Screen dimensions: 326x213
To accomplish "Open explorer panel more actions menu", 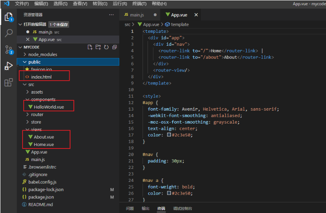I will [x=111, y=15].
